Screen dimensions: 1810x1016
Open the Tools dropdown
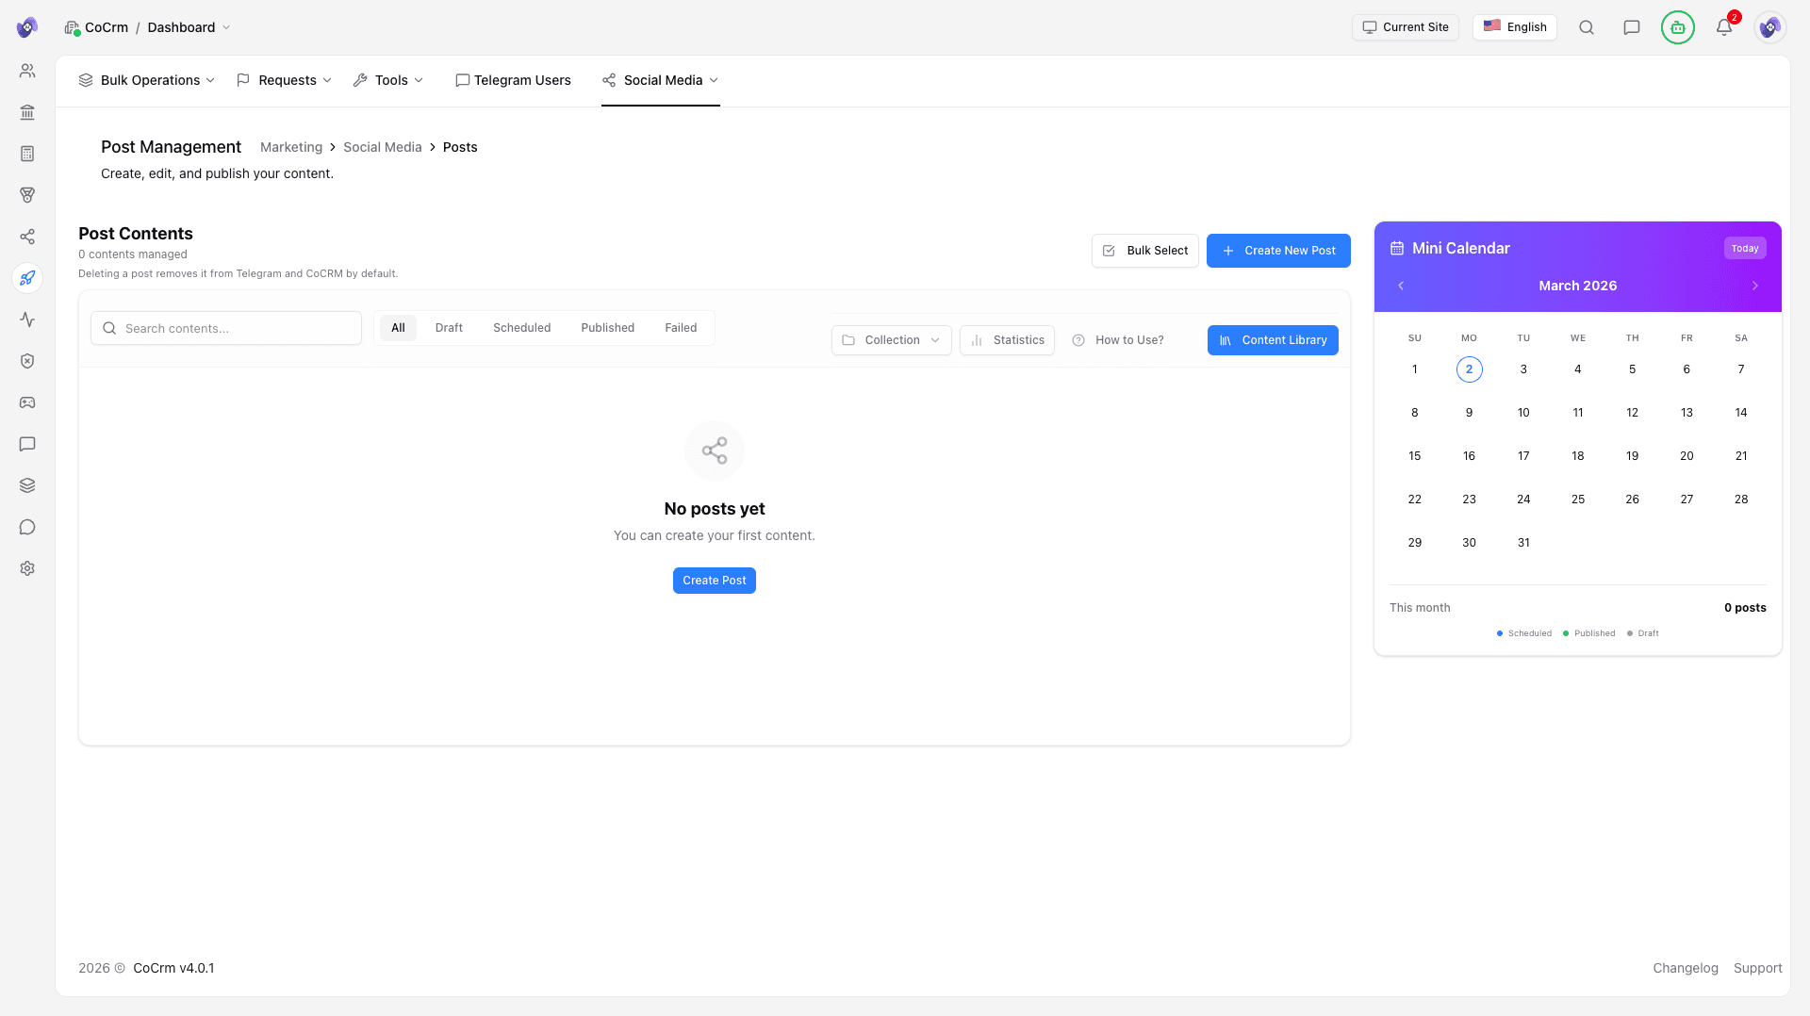tap(387, 80)
